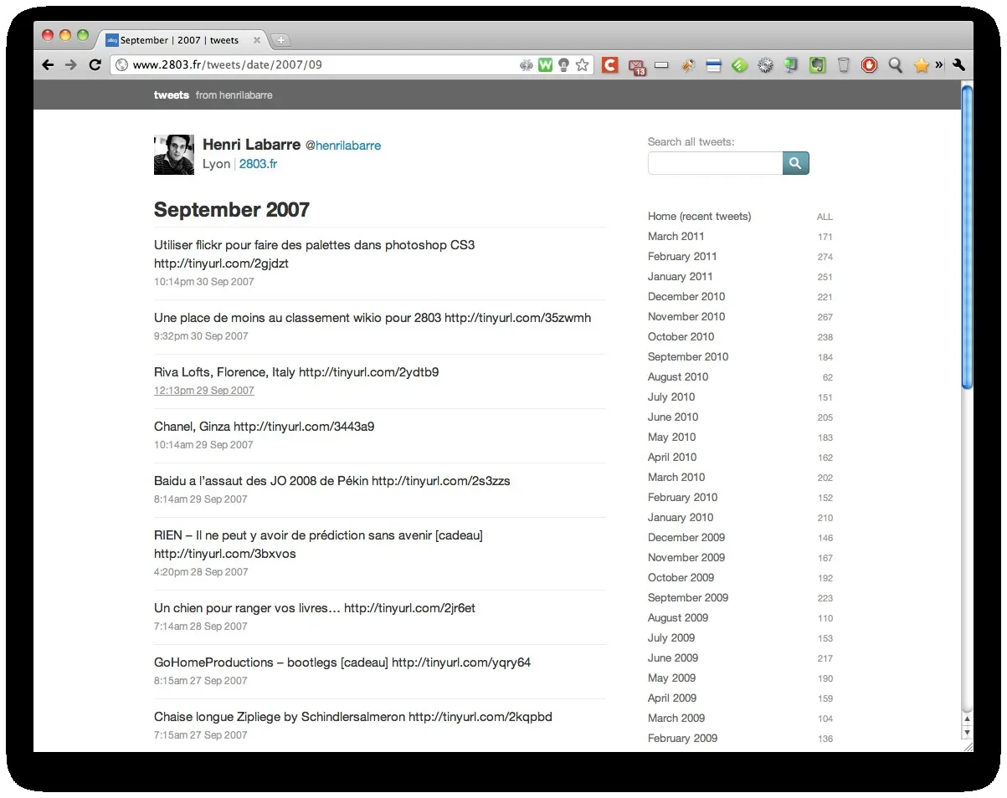This screenshot has height=798, width=1007.
Task: Click the lightbulb icon in address bar
Action: coord(563,64)
